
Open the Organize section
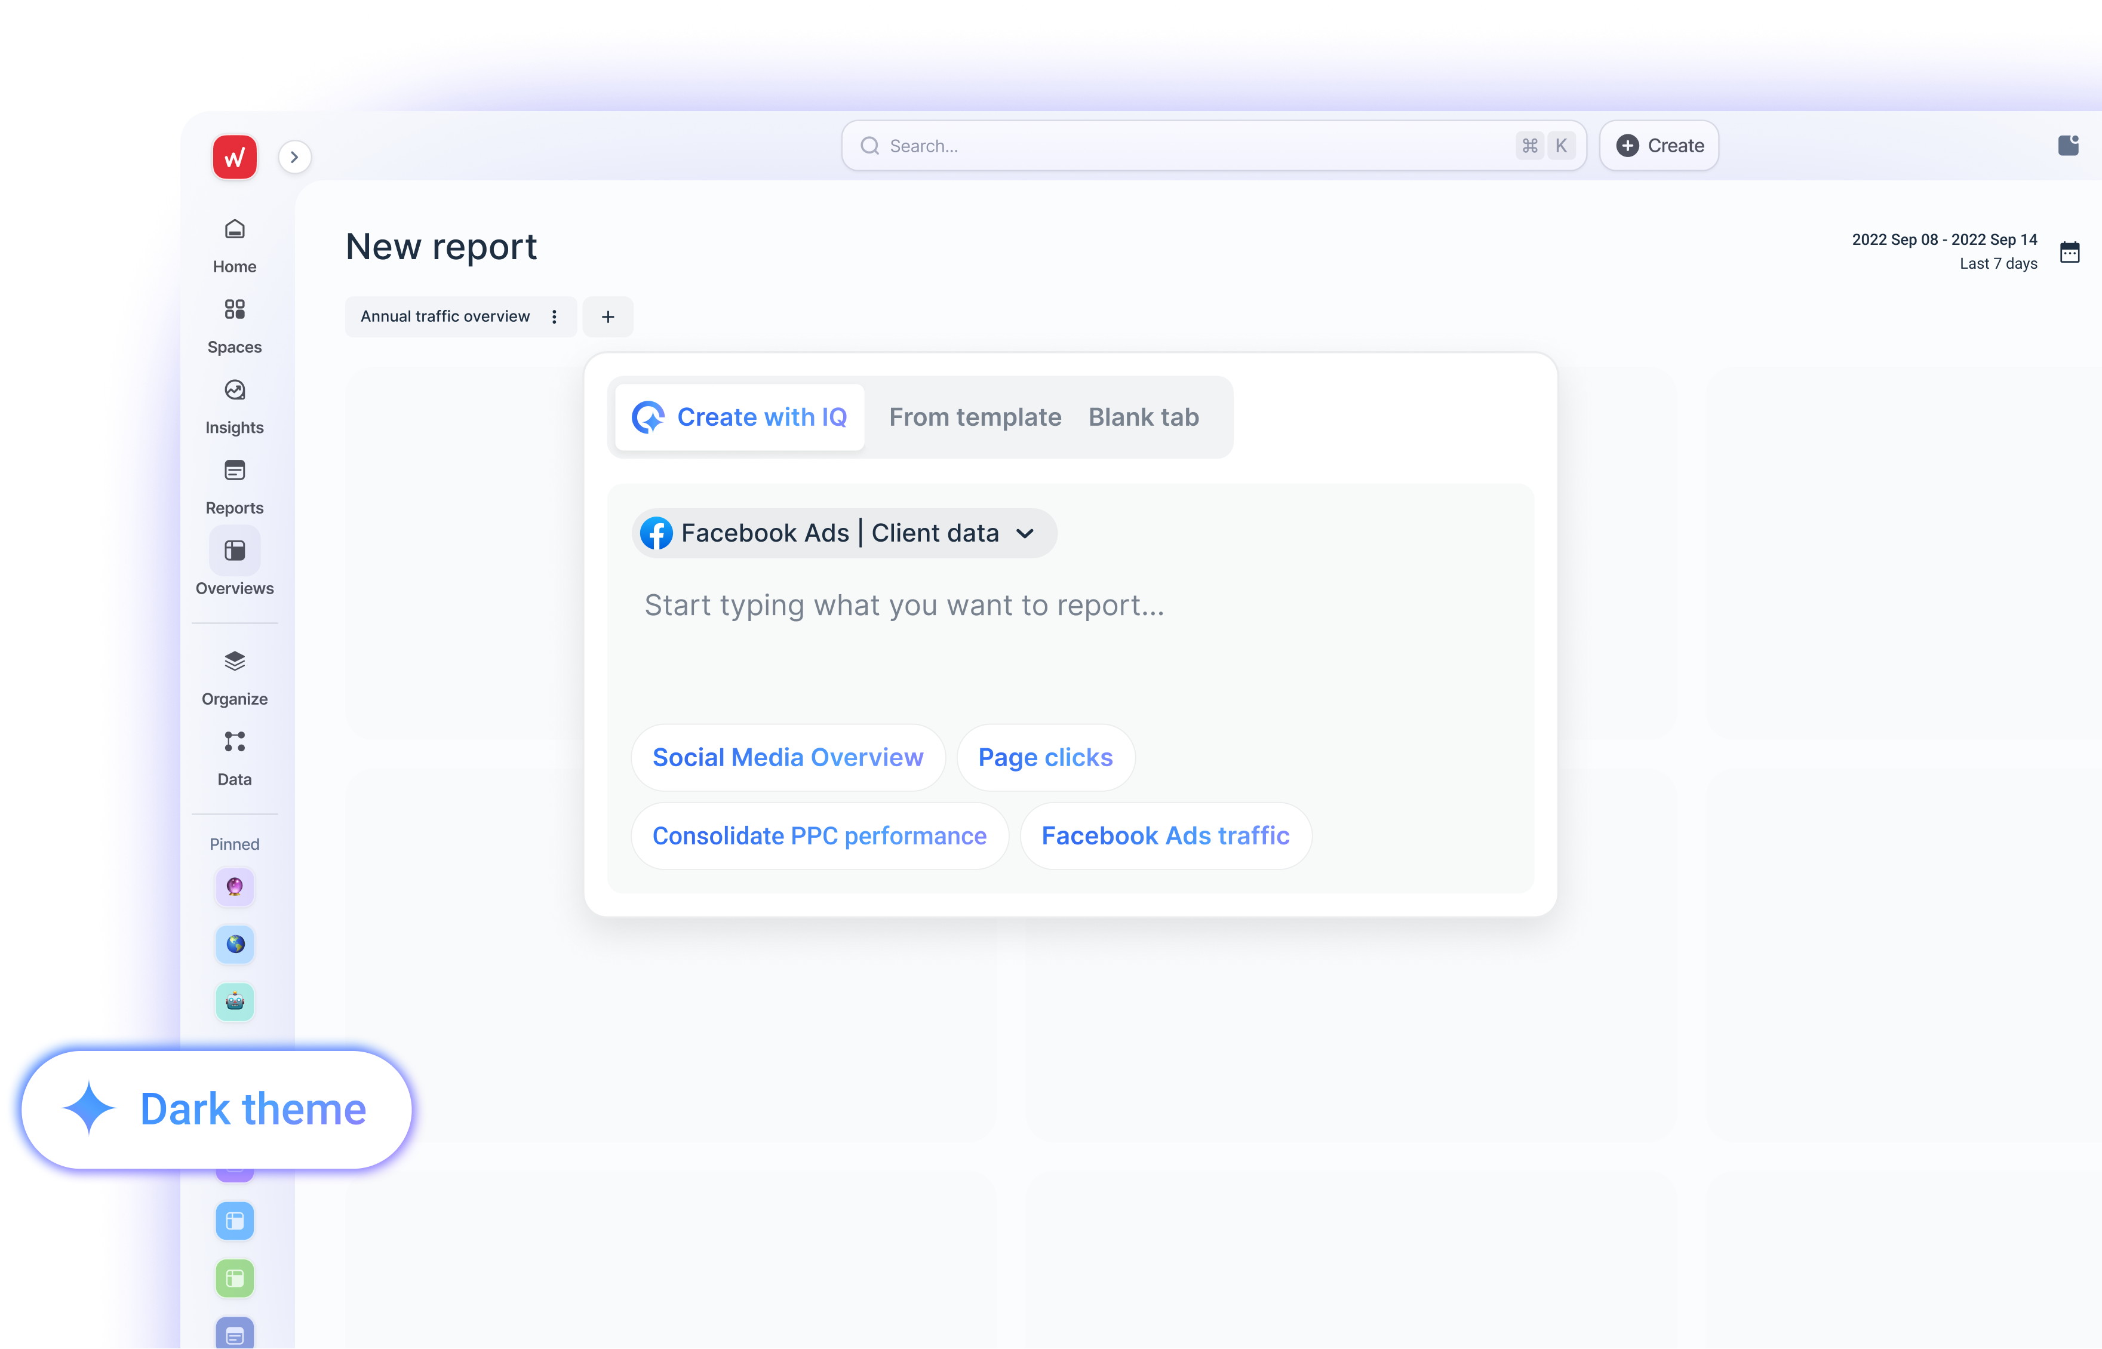coord(234,675)
